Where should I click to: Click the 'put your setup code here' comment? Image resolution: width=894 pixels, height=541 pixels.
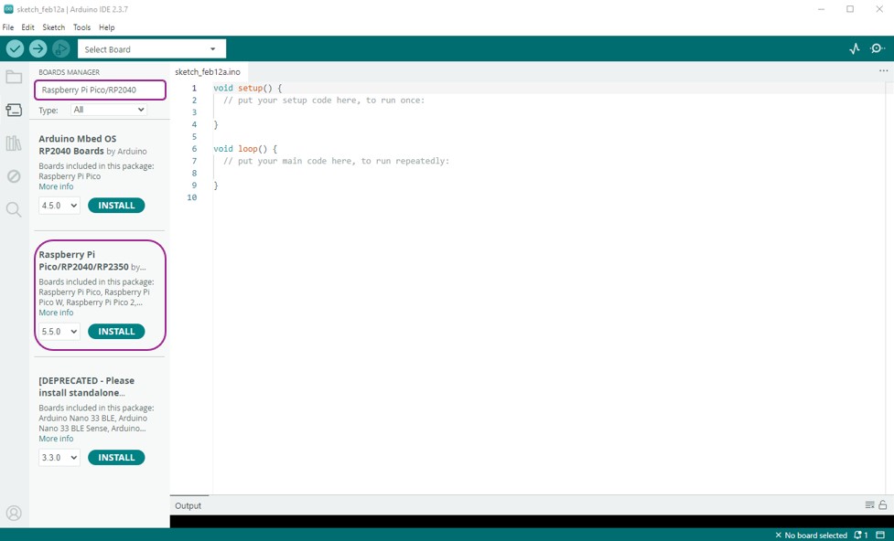324,101
